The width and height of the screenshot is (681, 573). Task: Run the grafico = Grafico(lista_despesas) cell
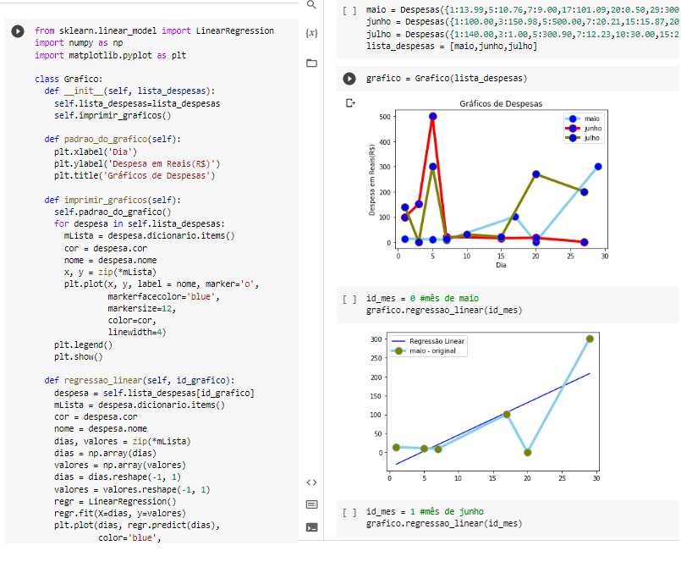pos(348,80)
